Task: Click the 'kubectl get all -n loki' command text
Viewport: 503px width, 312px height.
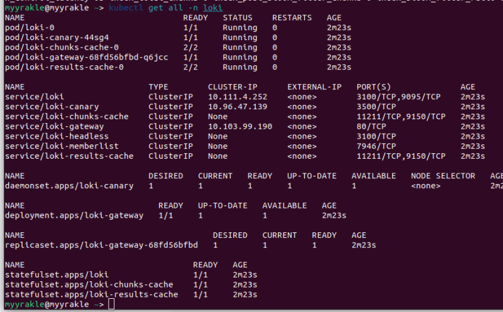Action: tap(165, 8)
